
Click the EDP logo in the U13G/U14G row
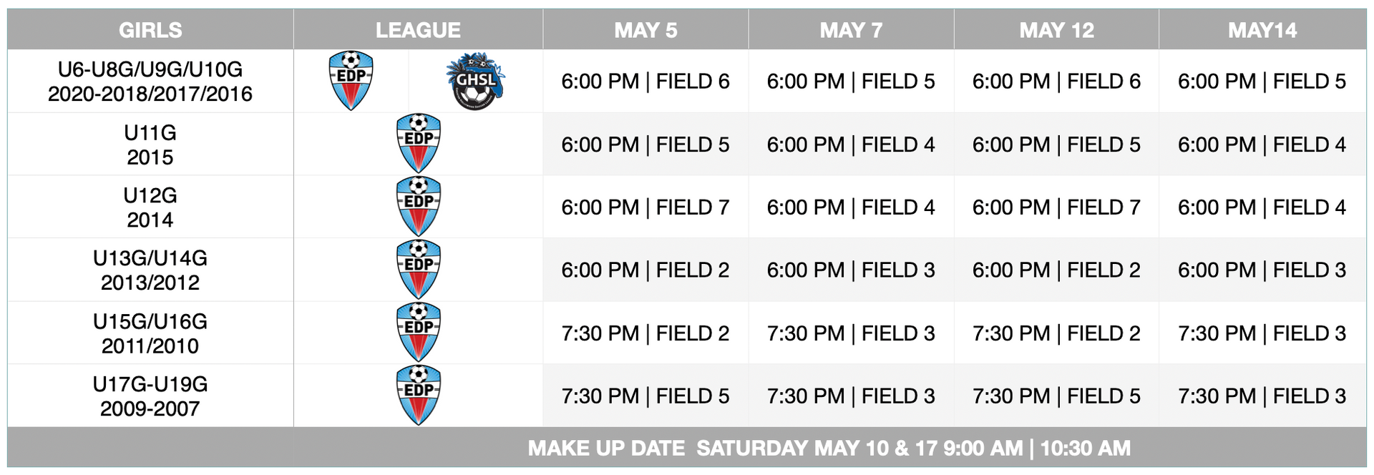pyautogui.click(x=419, y=270)
